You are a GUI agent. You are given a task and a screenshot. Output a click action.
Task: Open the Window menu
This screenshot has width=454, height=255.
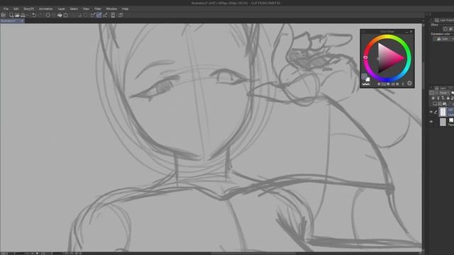pos(111,9)
